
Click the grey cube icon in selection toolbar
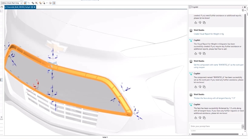[50, 3]
